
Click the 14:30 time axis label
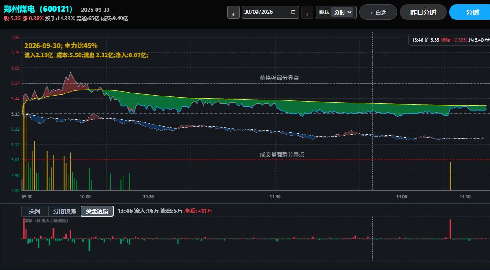[465, 196]
